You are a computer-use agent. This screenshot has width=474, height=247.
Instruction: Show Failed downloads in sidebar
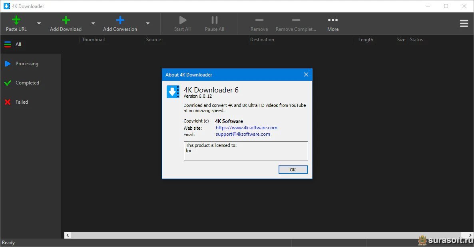(x=22, y=102)
